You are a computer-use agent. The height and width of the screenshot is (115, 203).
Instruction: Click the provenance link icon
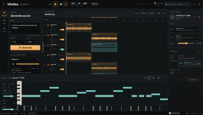[x=198, y=51]
